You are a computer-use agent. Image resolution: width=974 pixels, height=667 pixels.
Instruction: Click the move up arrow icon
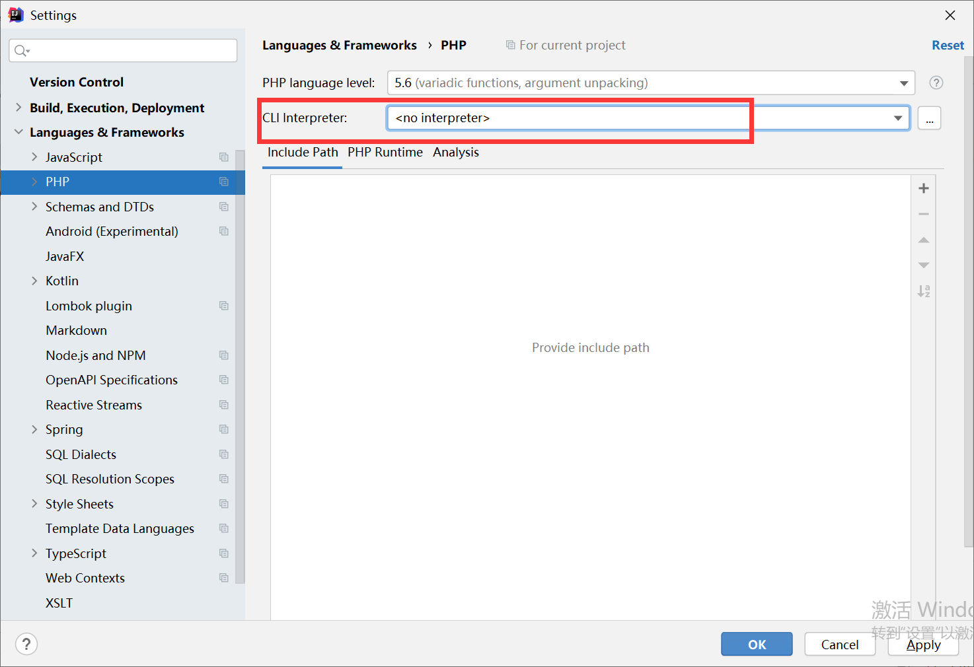[924, 240]
